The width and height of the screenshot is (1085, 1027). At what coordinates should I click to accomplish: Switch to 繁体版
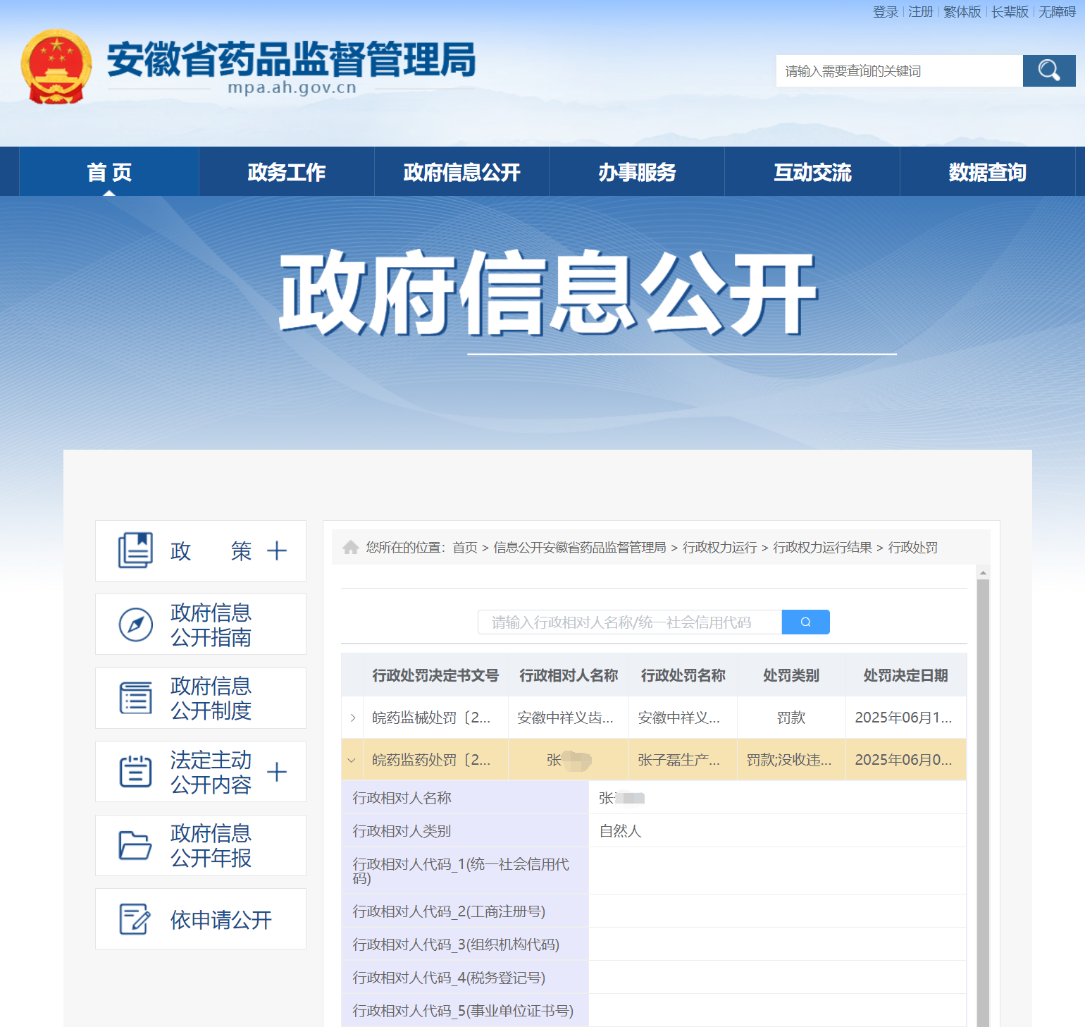pos(962,12)
